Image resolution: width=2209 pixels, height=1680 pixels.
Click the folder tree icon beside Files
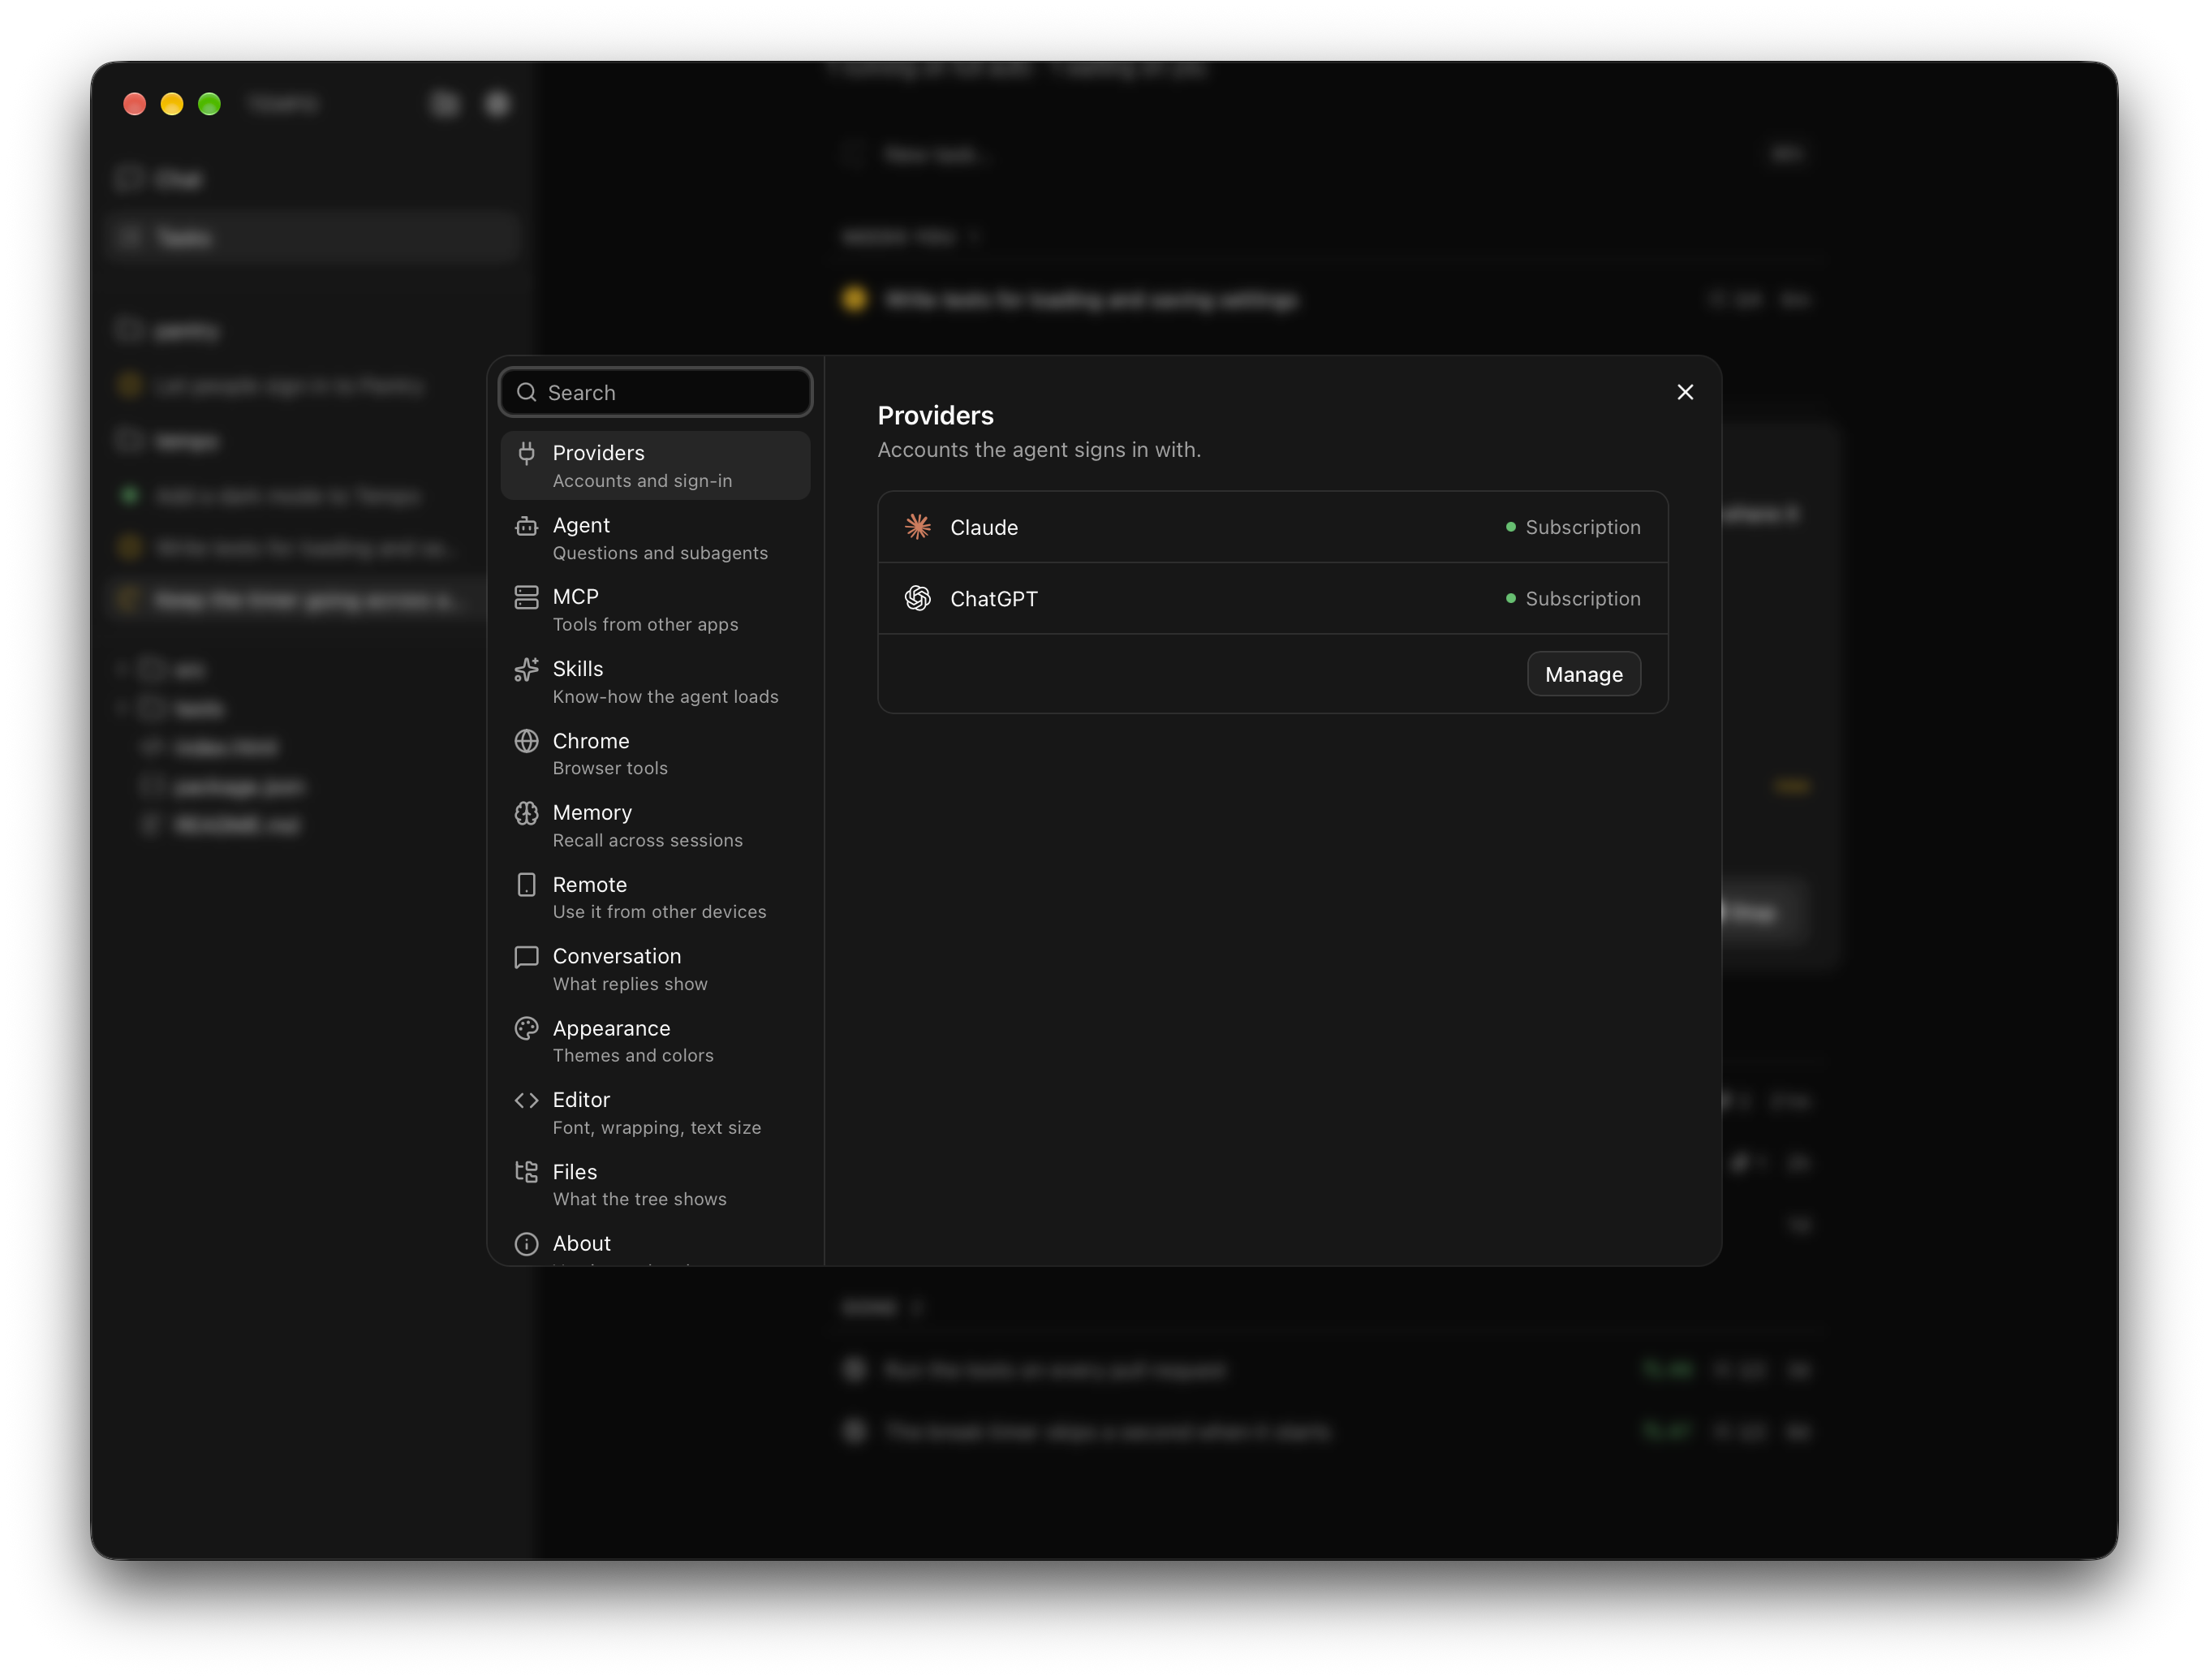[x=526, y=1172]
